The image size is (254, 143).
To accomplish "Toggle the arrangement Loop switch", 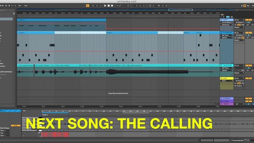I will pyautogui.click(x=150, y=6).
